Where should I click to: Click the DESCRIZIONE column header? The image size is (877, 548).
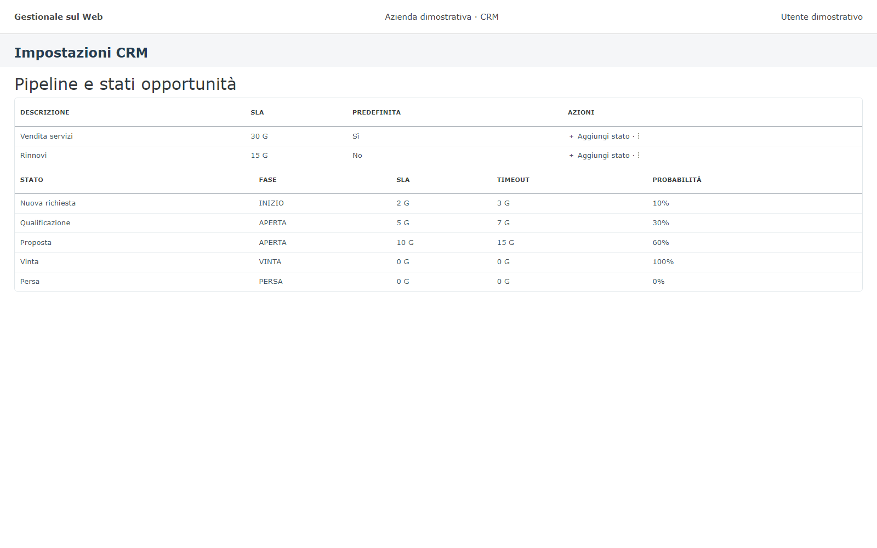(45, 112)
